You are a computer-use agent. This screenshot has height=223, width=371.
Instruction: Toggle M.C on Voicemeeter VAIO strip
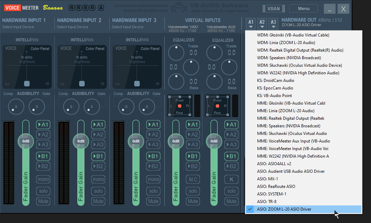coord(193,179)
